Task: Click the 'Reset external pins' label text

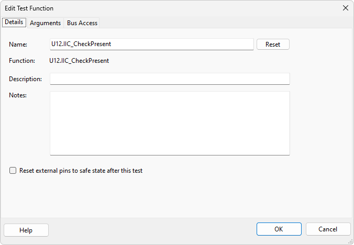Action: click(81, 171)
